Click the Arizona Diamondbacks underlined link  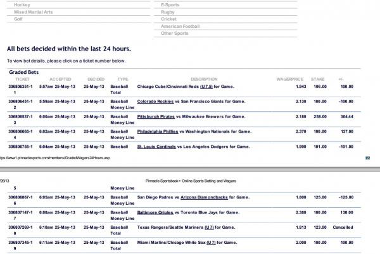click(x=204, y=197)
